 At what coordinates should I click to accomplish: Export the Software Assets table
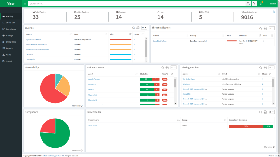[x=168, y=67]
